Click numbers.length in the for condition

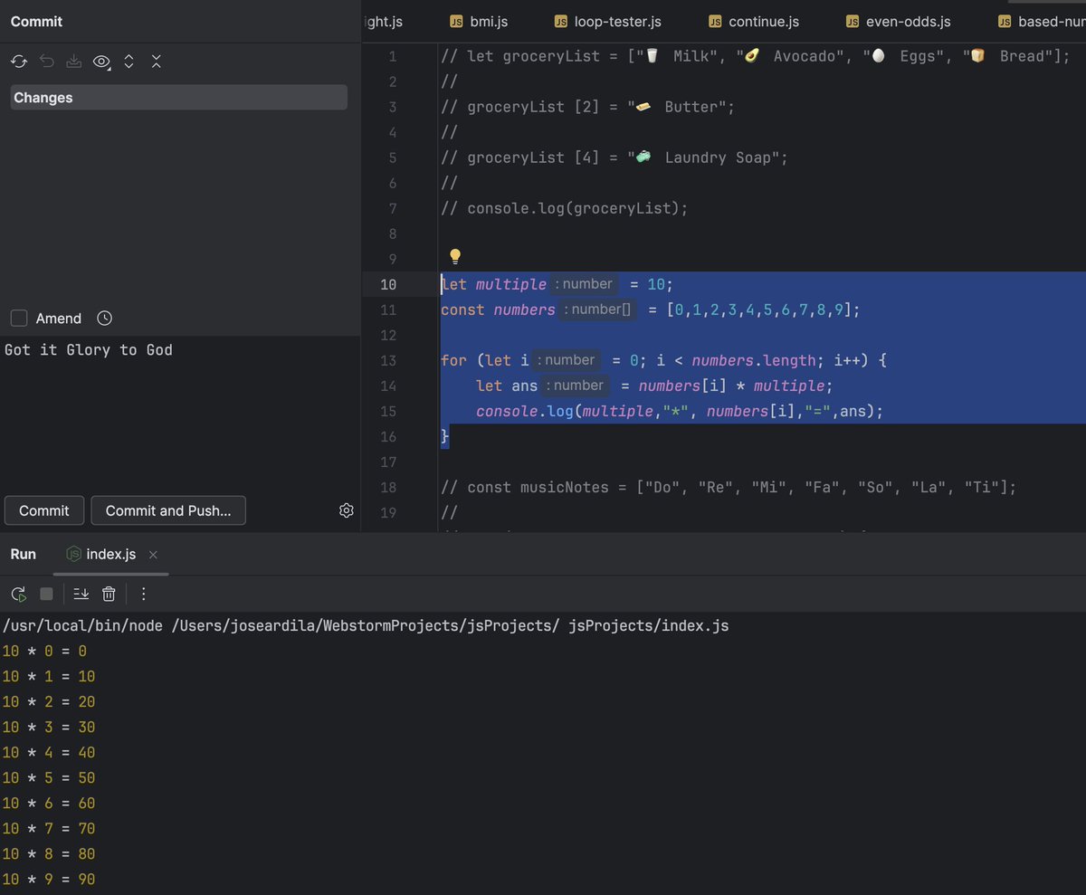tap(753, 360)
